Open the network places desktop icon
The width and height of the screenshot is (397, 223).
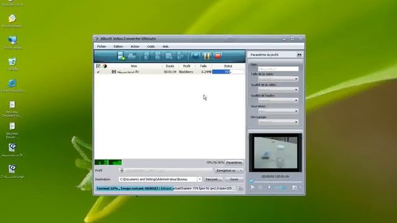[x=12, y=40]
